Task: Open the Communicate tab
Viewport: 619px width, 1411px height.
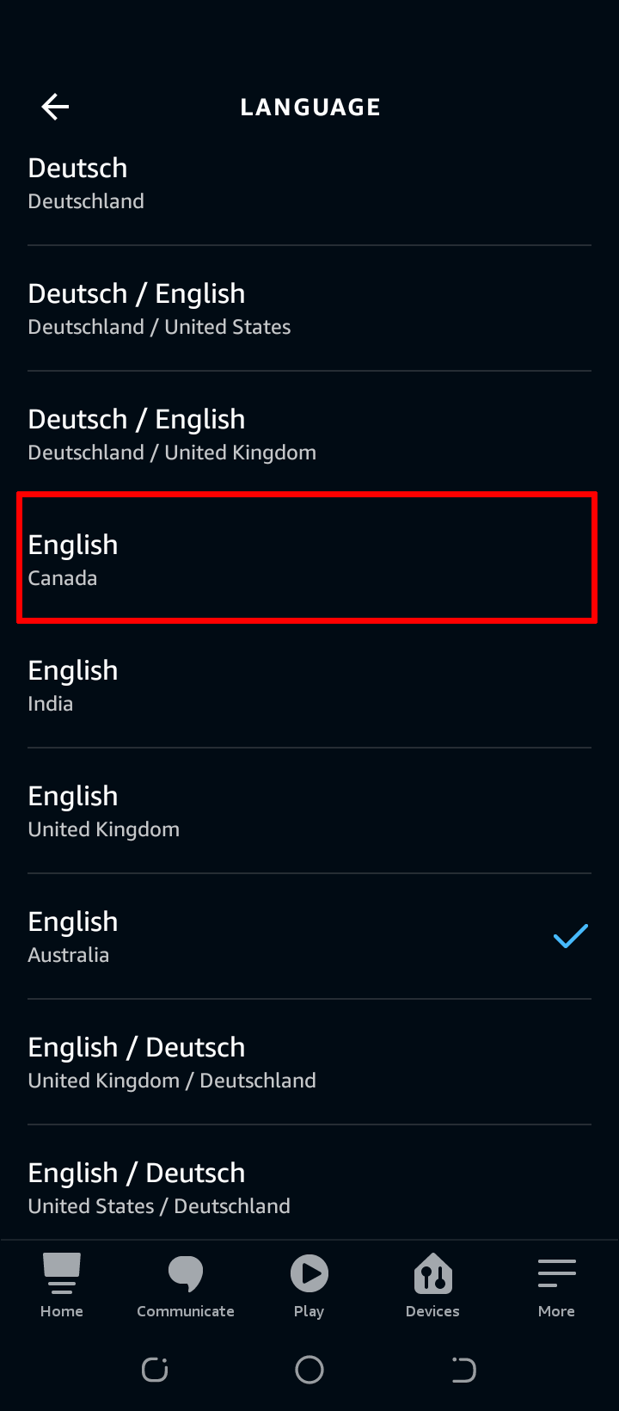Action: click(186, 1285)
